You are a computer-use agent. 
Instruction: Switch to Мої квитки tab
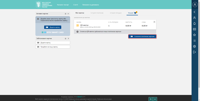click(x=80, y=13)
